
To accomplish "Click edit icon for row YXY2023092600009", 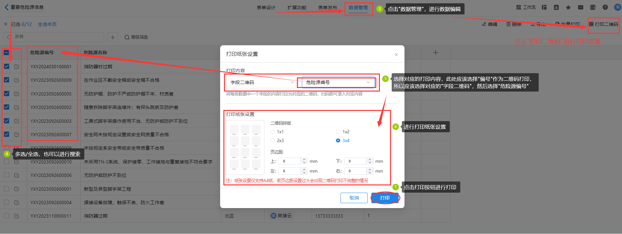I will tap(17, 80).
